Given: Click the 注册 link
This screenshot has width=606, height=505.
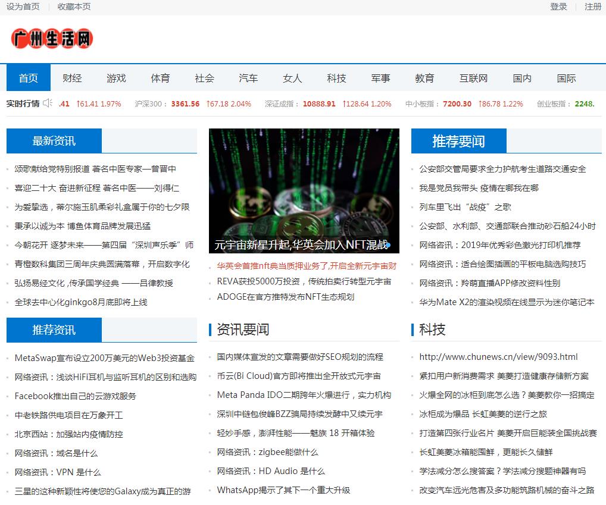Looking at the screenshot, I should click(x=593, y=7).
